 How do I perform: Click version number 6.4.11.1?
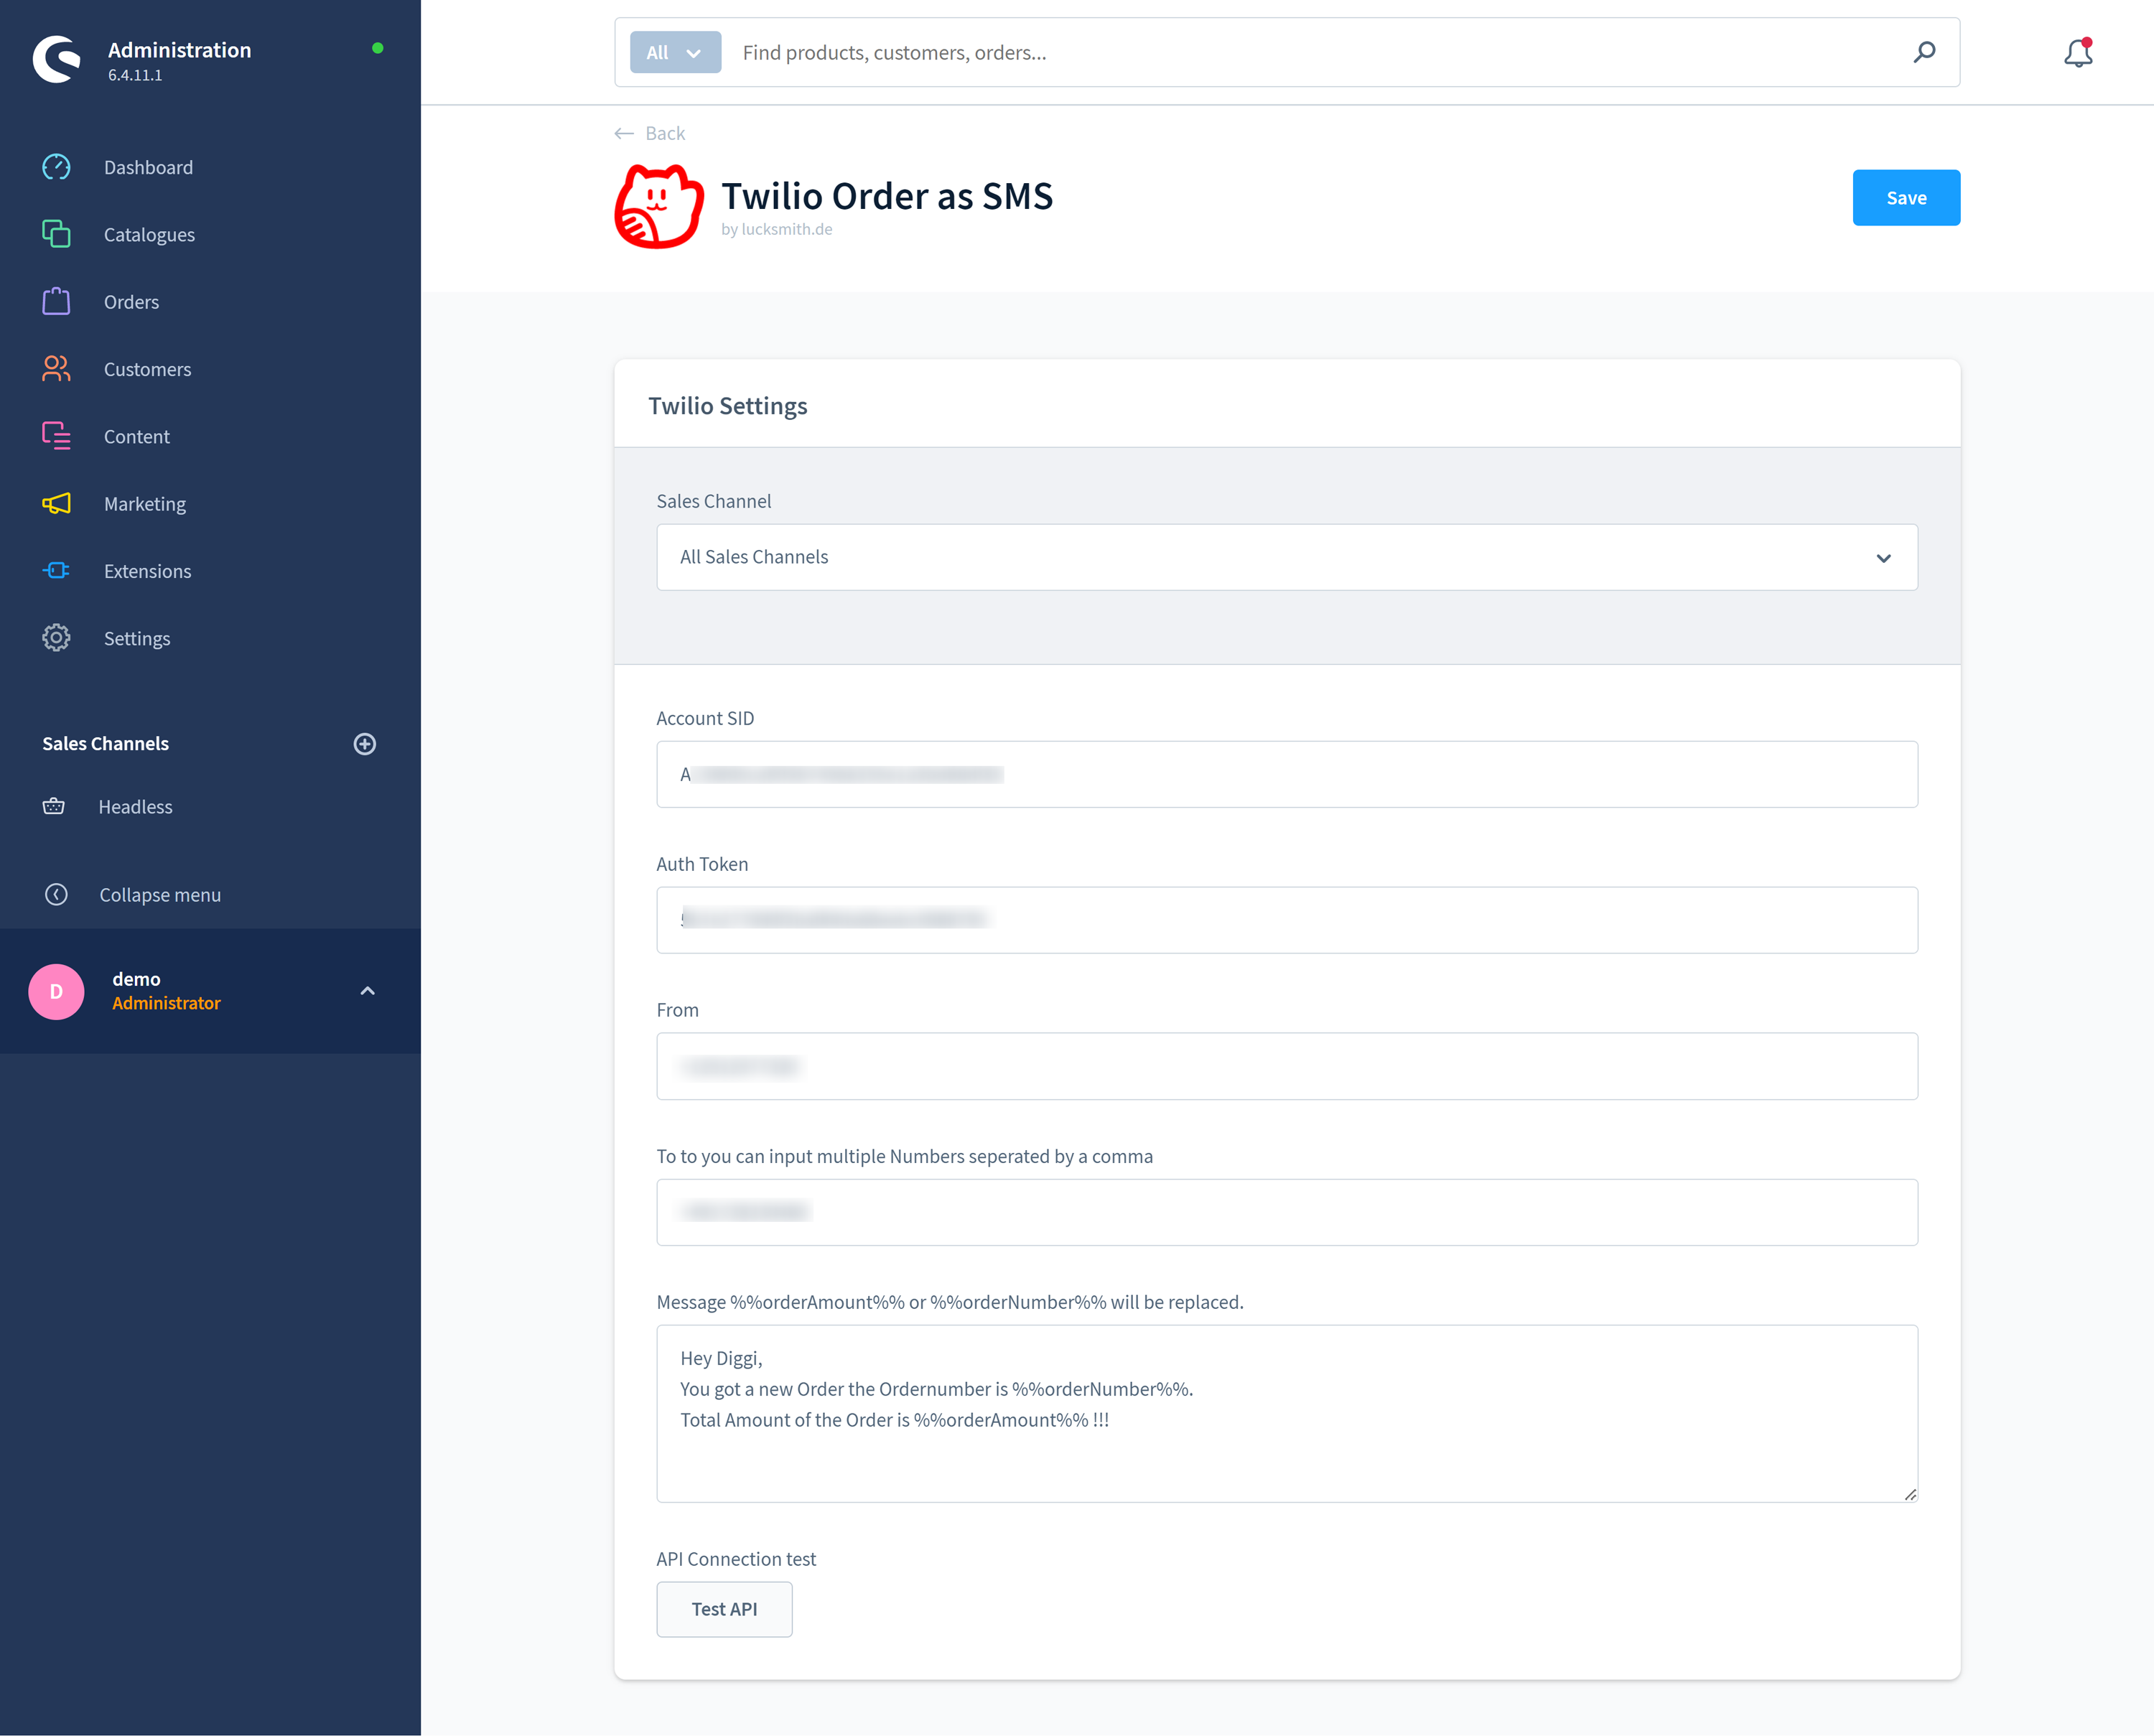click(134, 75)
